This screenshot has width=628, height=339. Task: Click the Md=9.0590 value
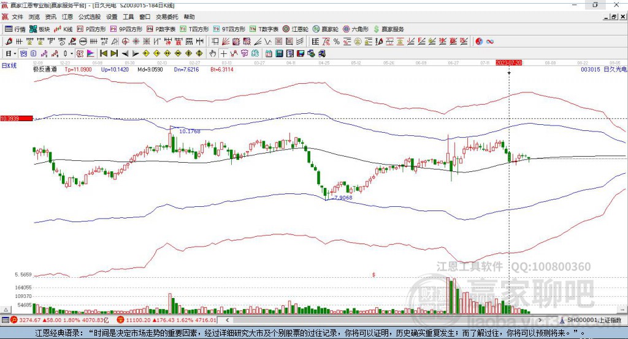point(150,69)
